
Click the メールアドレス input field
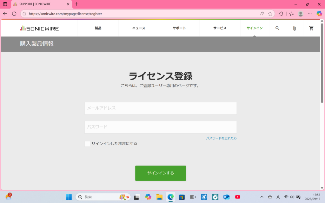point(161,108)
